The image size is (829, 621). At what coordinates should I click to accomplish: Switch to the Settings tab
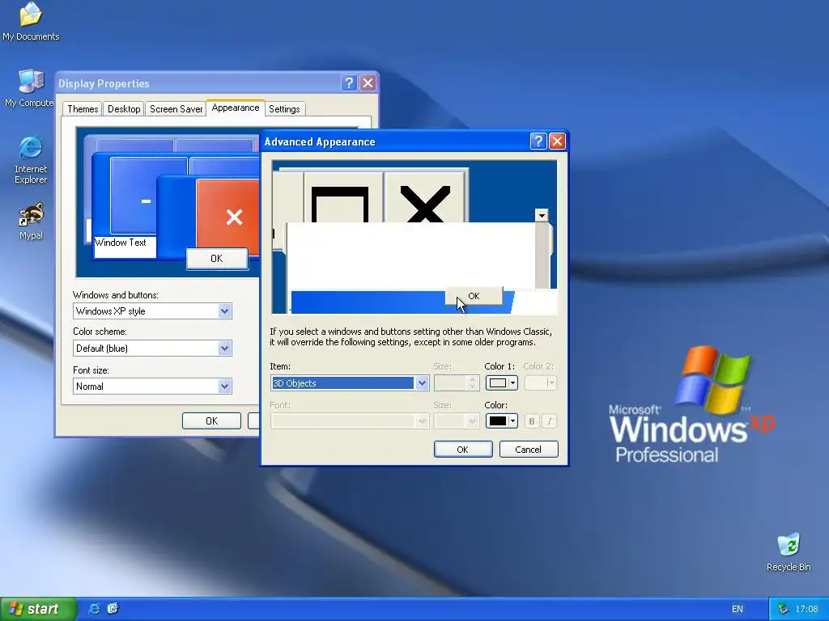coord(284,109)
